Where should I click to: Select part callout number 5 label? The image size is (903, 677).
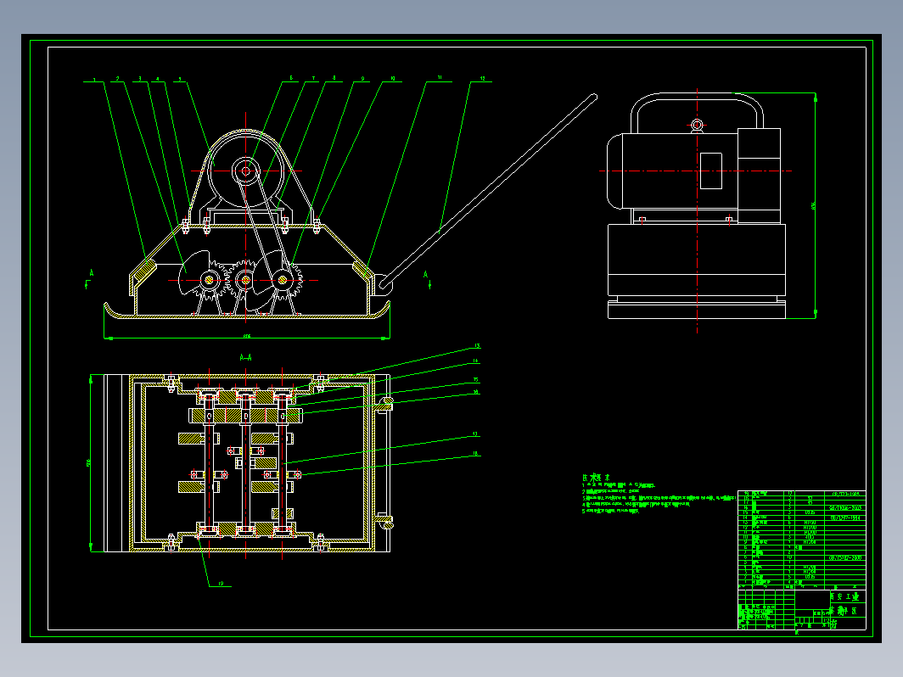(180, 80)
